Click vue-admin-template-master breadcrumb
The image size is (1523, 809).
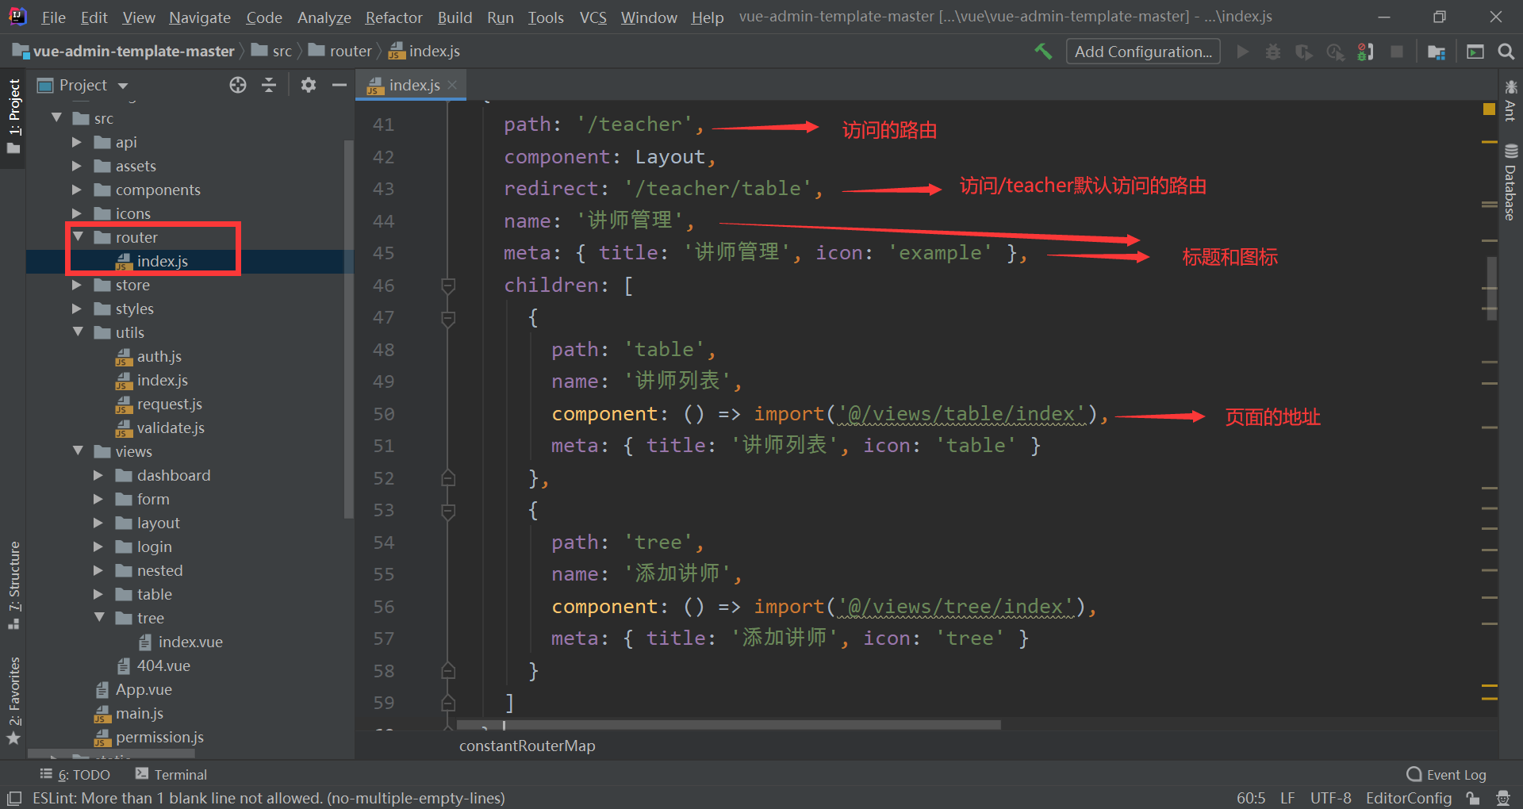[124, 51]
